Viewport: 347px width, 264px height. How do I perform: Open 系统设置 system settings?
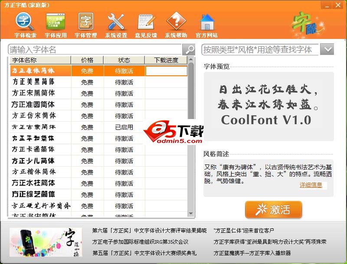[x=116, y=26]
